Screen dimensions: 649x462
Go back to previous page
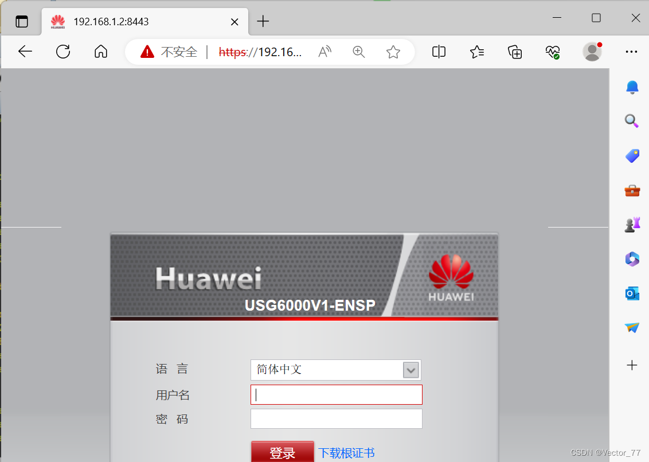pyautogui.click(x=25, y=52)
